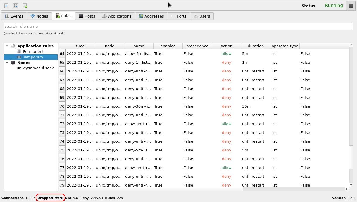Click the green allow action in row 77

pyautogui.click(x=227, y=168)
